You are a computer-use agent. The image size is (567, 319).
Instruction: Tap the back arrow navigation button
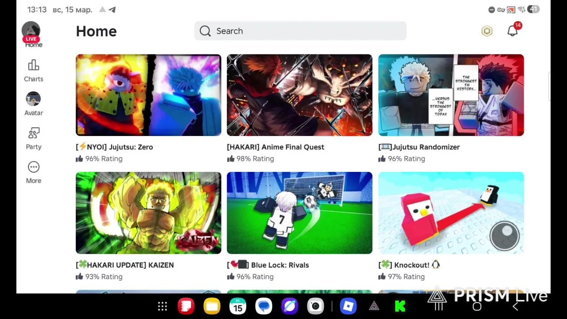515,307
